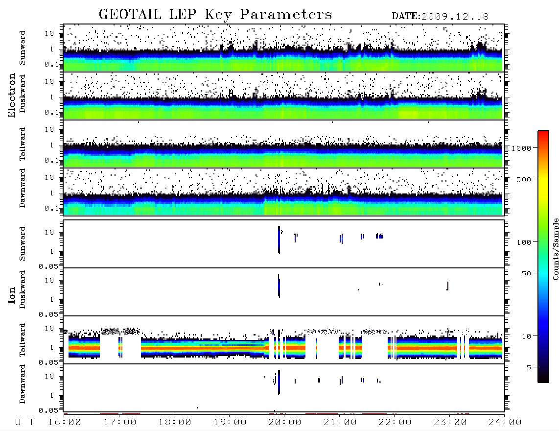Image resolution: width=559 pixels, height=431 pixels.
Task: Click the 100 color bar tick label
Action: click(524, 242)
